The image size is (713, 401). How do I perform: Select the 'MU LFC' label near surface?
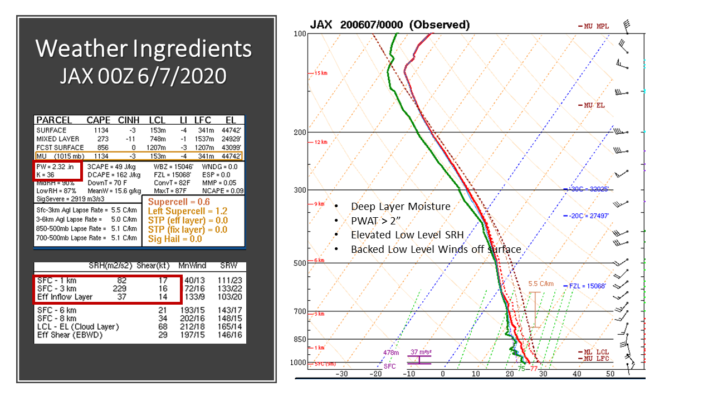tap(594, 358)
